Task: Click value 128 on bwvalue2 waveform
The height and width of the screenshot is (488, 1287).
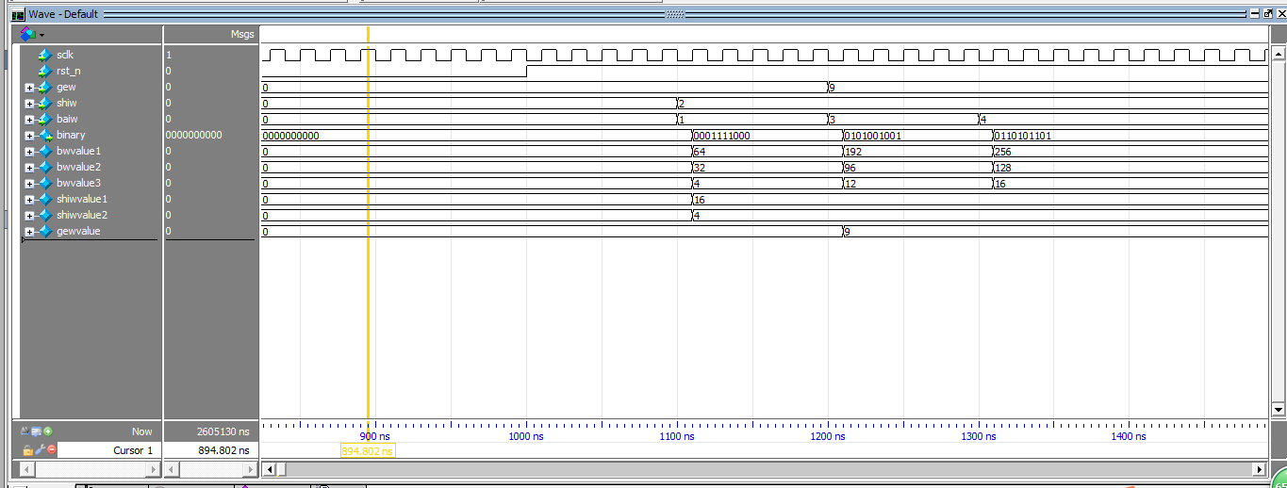Action: (x=1004, y=168)
